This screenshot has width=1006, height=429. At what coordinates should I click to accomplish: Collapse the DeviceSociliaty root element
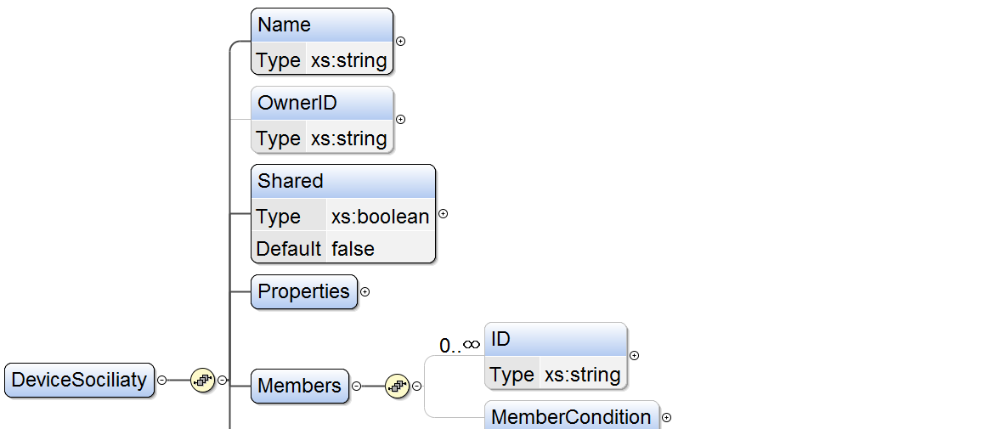click(161, 380)
